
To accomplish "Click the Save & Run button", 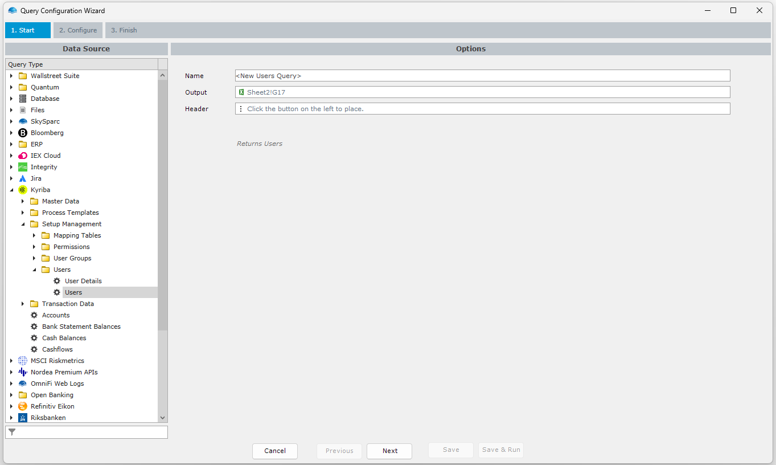I will click(501, 450).
